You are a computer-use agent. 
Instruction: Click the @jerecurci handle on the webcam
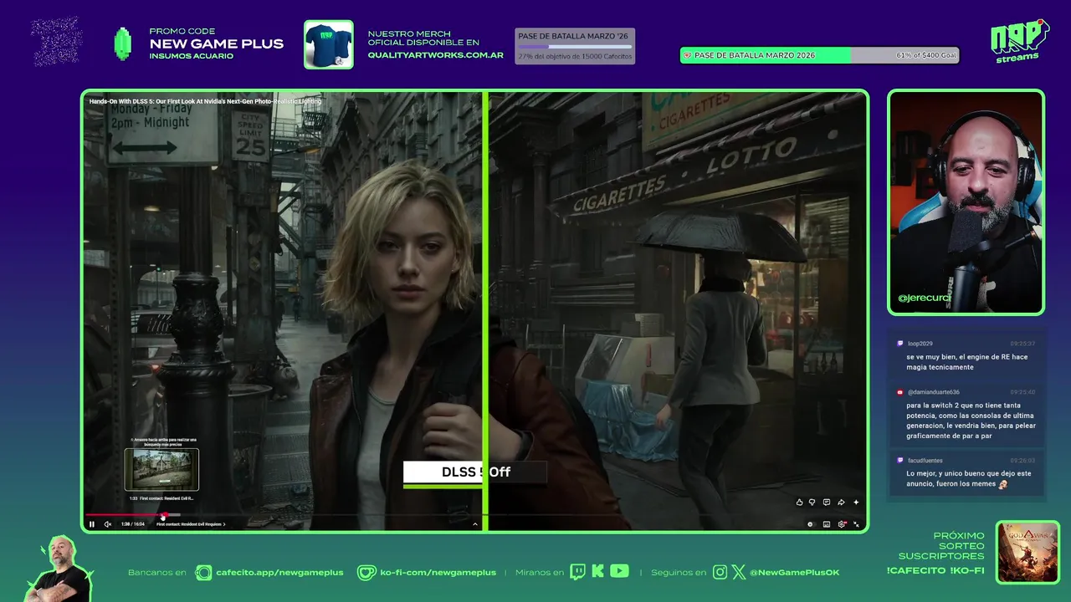click(924, 298)
